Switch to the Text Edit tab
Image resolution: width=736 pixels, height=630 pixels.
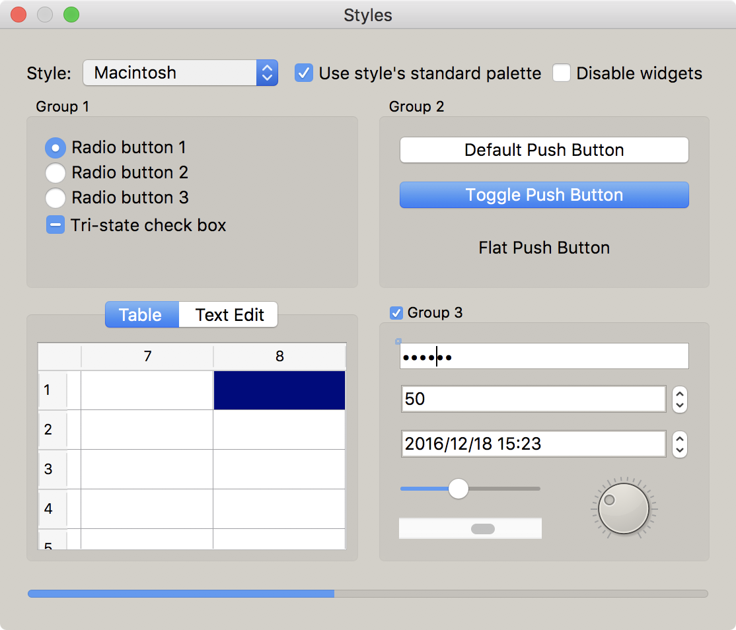229,315
